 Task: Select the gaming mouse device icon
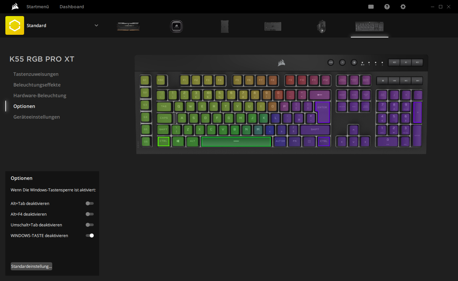pos(321,26)
